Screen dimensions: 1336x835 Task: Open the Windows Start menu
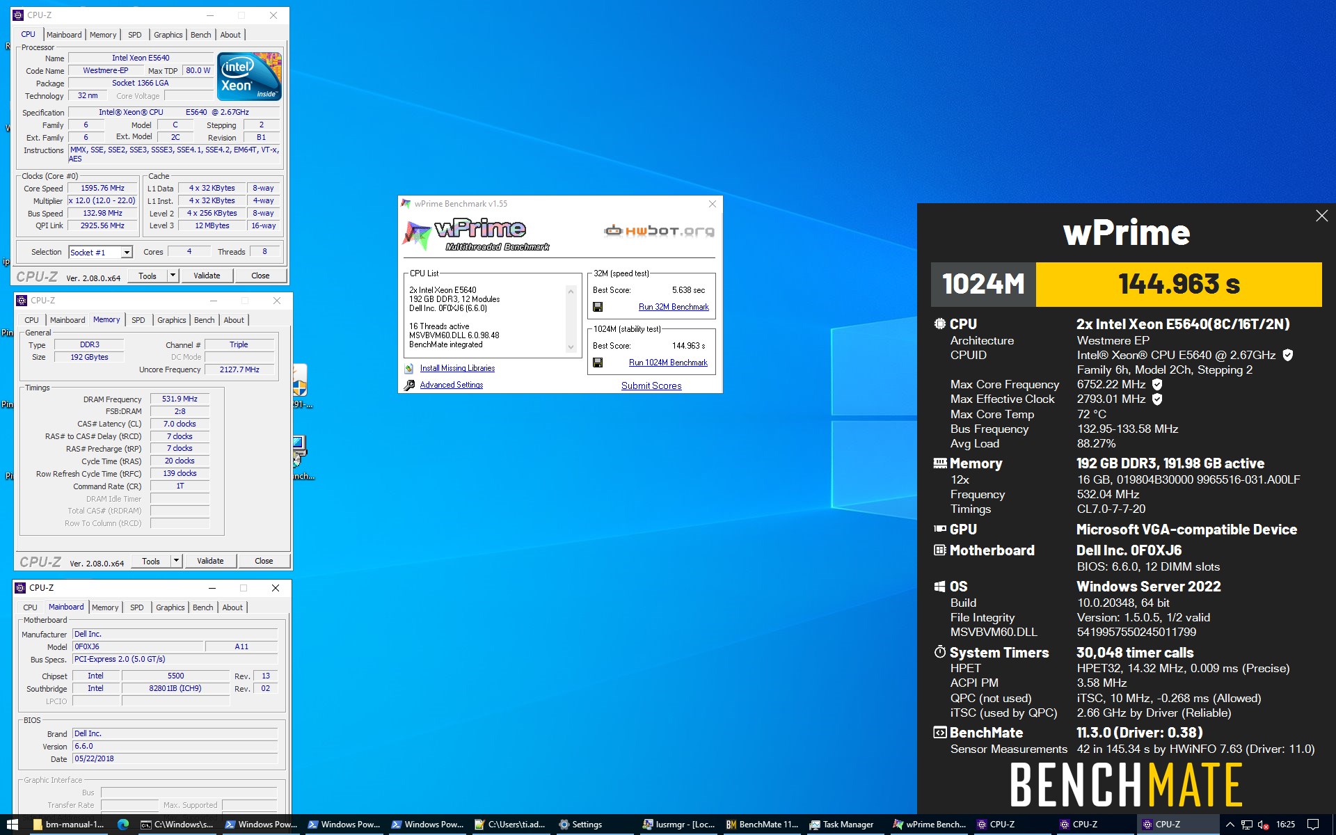(12, 825)
